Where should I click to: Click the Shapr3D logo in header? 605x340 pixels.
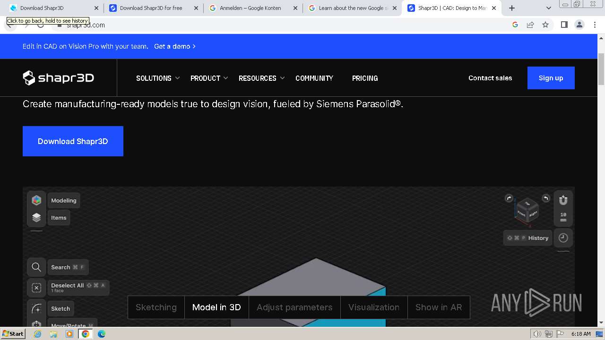click(x=59, y=78)
